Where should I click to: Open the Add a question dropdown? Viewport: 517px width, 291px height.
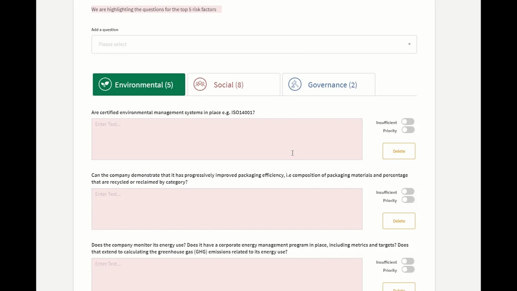(x=254, y=44)
